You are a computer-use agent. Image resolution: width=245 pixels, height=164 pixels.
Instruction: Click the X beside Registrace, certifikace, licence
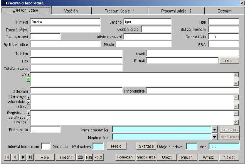click(28, 118)
